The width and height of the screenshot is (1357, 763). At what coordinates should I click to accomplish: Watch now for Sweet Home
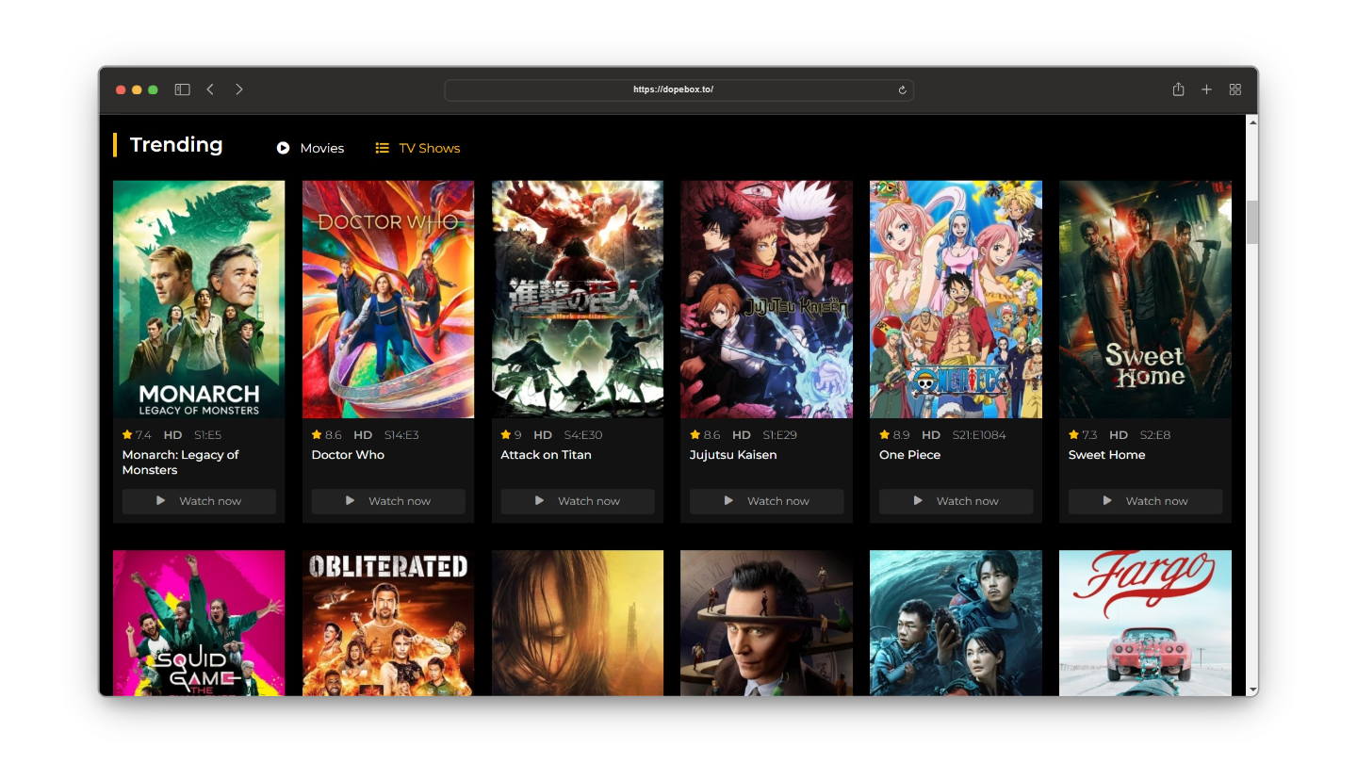[1145, 501]
